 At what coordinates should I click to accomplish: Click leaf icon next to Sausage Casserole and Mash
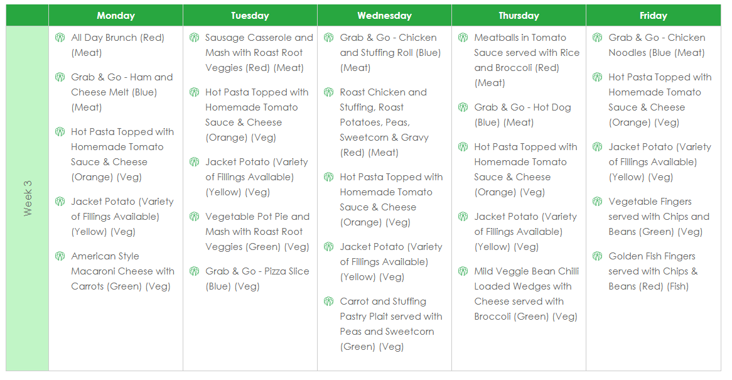pyautogui.click(x=195, y=38)
